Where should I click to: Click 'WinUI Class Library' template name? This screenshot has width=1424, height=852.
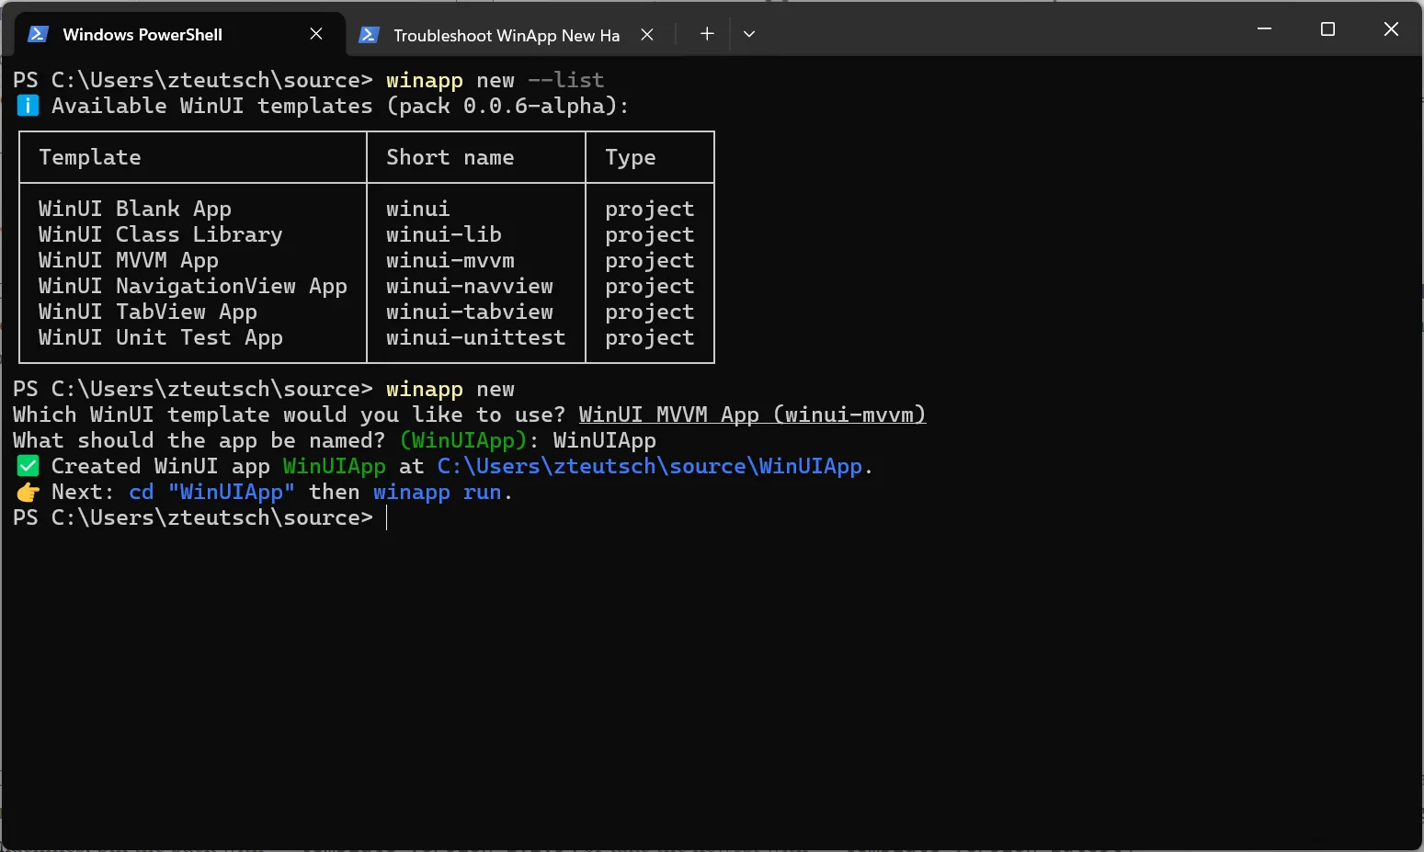(160, 234)
